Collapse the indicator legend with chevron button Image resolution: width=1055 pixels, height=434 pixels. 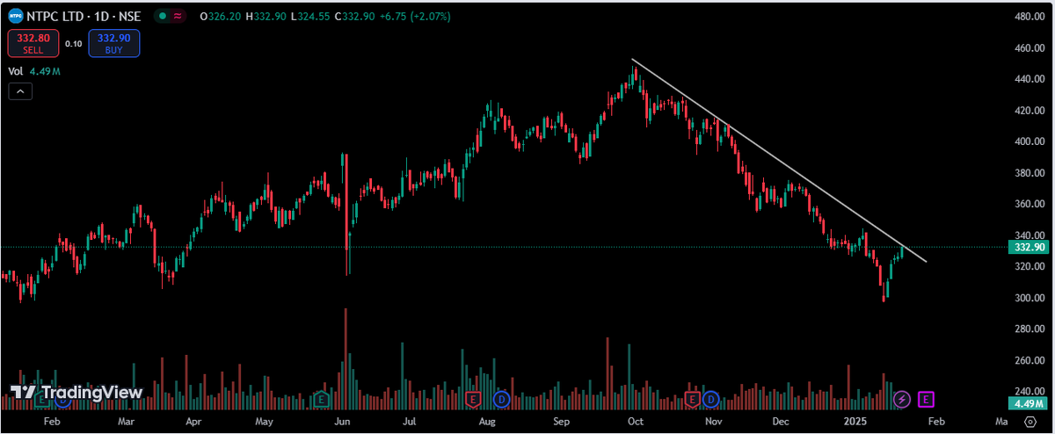21,90
